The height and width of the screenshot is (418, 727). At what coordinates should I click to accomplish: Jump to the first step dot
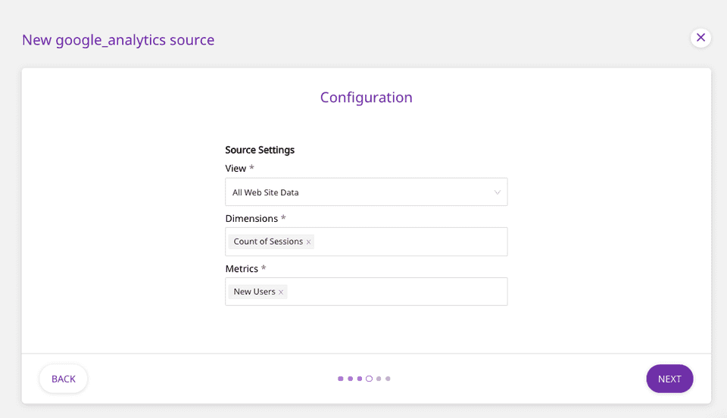tap(341, 379)
